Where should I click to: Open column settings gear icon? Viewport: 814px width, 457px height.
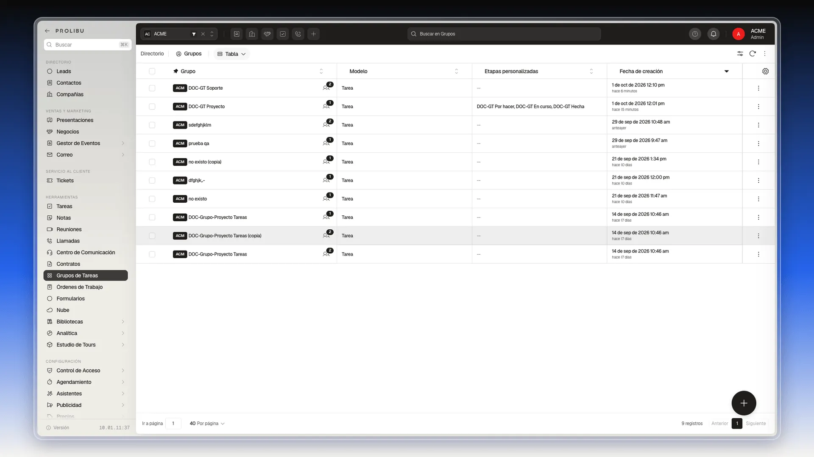tap(765, 71)
